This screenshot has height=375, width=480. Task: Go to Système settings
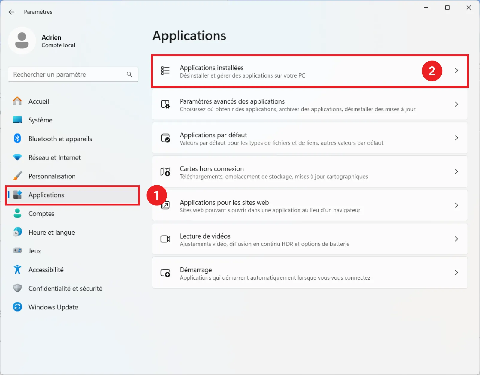(x=72, y=120)
